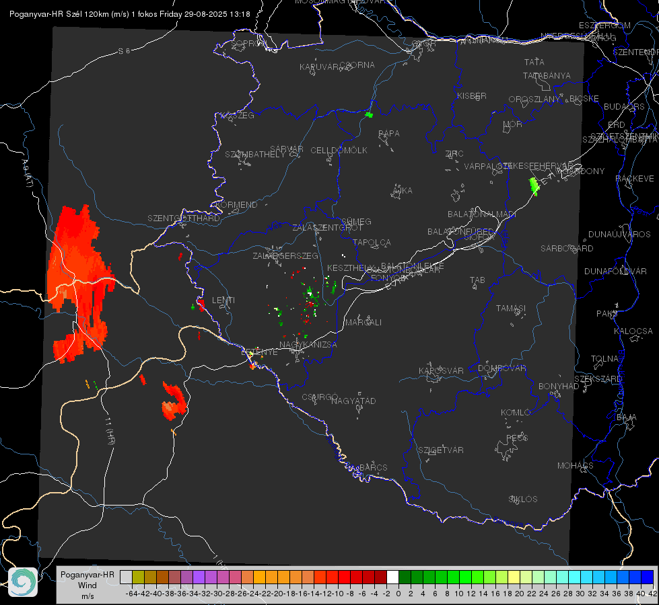
Task: Click the KOMLÓ city label
Action: click(x=516, y=413)
